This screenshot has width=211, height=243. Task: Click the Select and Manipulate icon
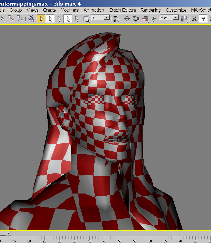[153, 19]
